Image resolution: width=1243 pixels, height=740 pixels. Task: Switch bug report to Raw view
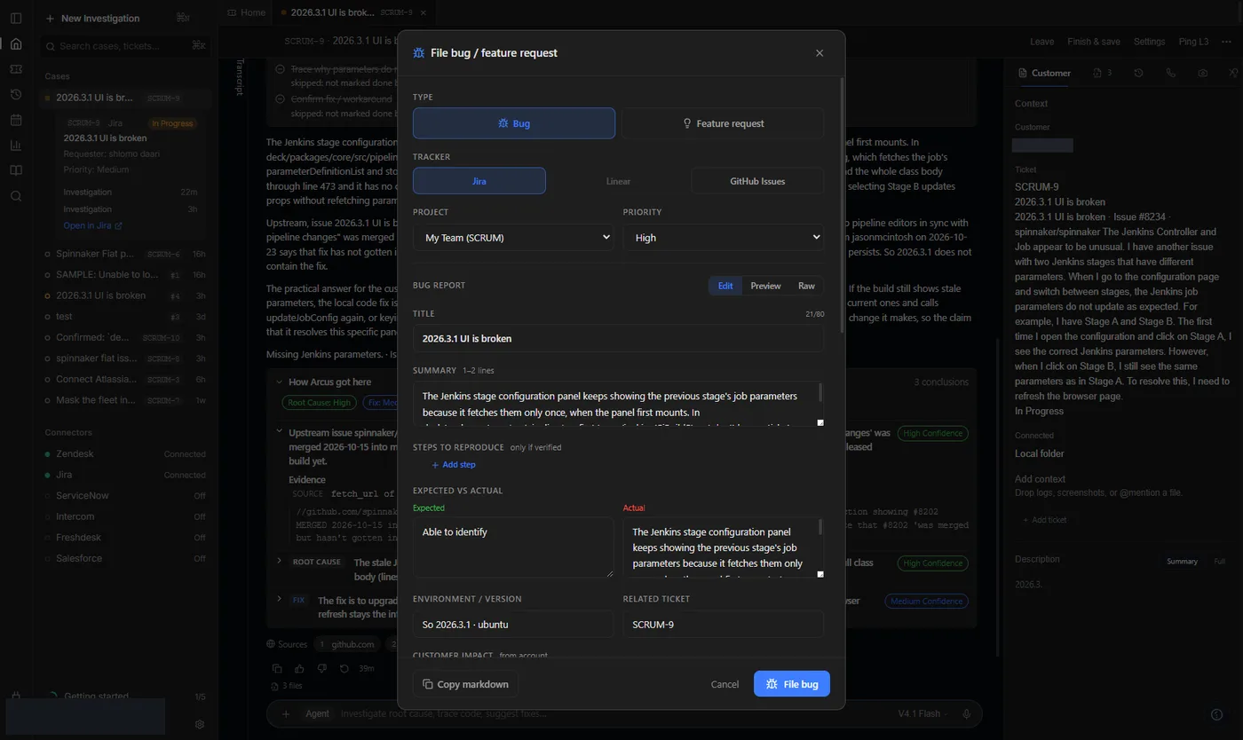tap(806, 286)
